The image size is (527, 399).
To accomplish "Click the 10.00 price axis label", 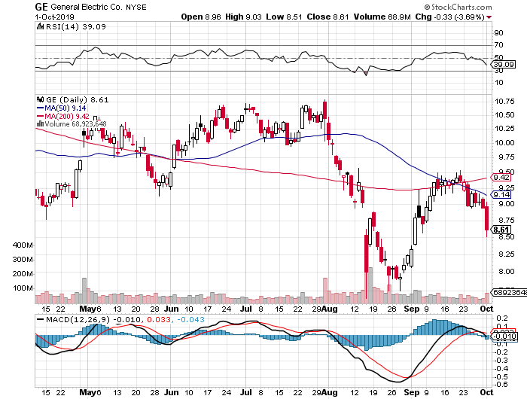I will tap(504, 142).
